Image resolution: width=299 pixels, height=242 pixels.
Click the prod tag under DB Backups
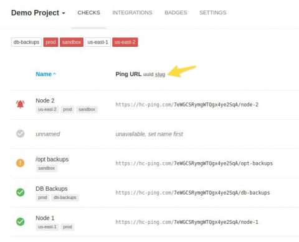tap(42, 198)
